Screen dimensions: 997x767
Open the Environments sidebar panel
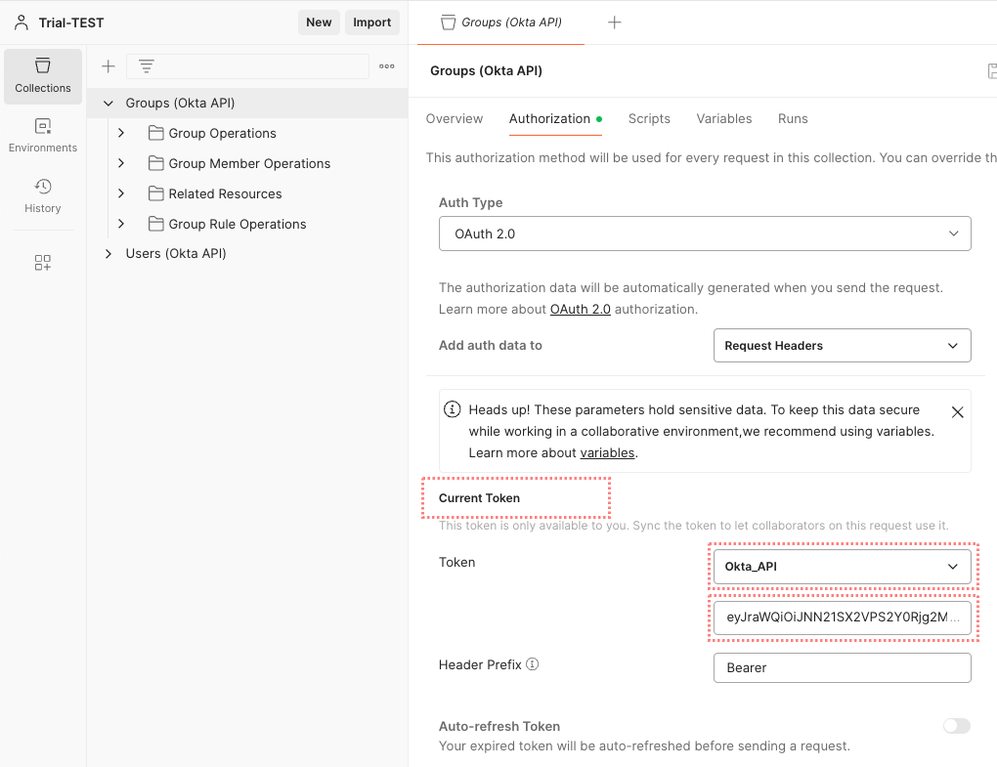pos(43,136)
